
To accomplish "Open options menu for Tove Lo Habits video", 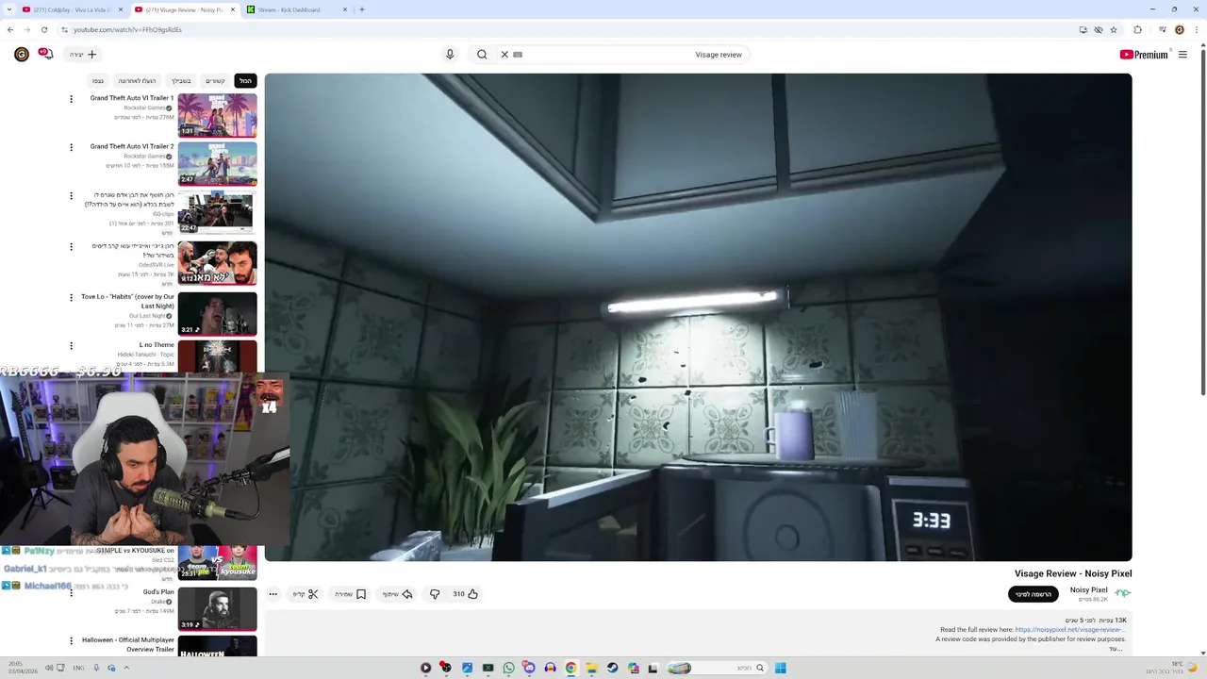I will pyautogui.click(x=71, y=297).
